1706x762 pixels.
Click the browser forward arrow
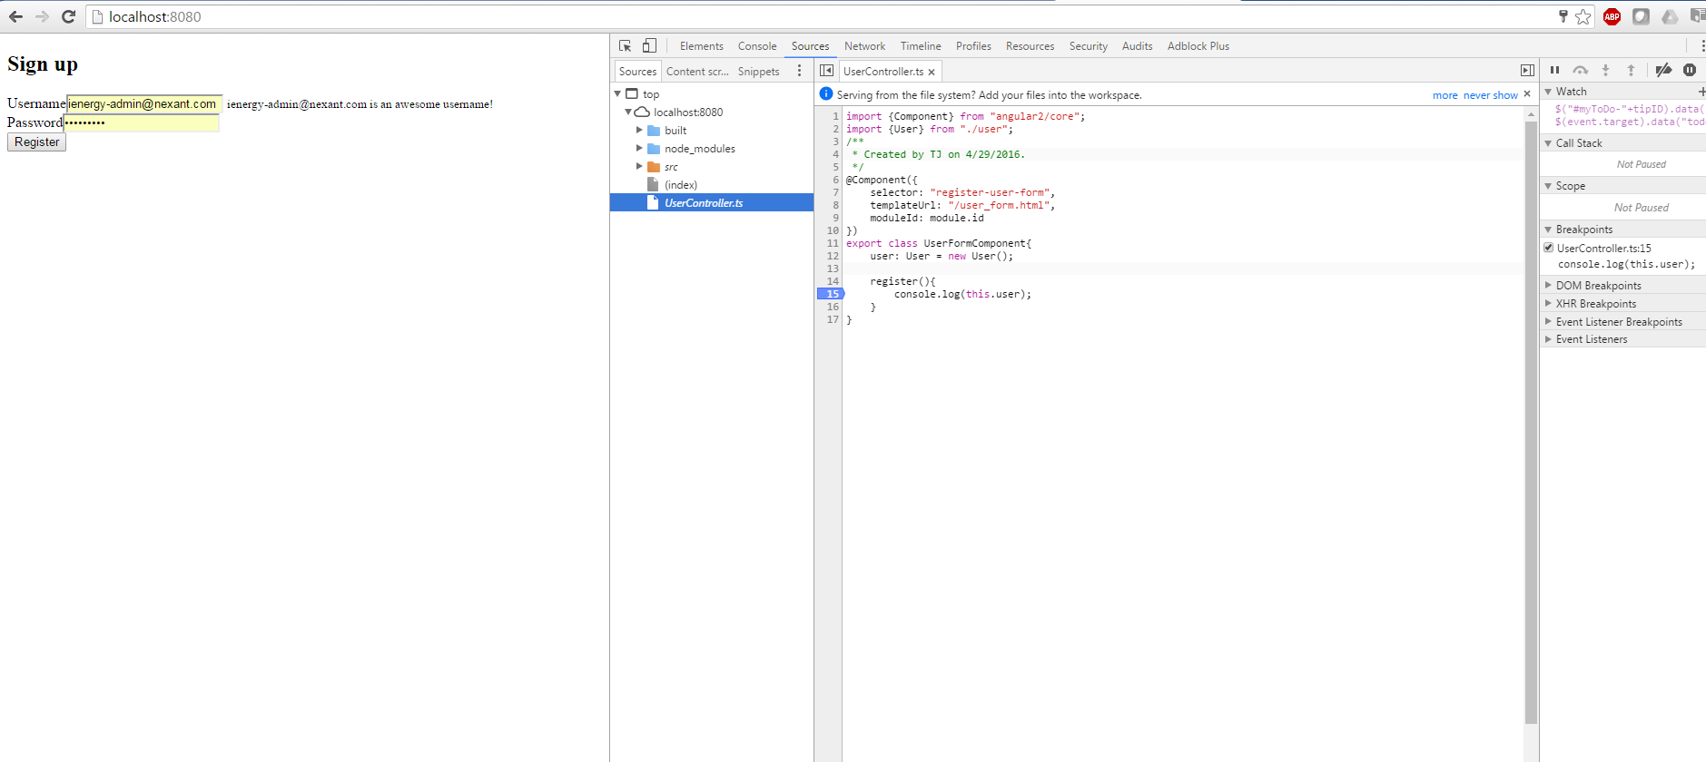42,16
